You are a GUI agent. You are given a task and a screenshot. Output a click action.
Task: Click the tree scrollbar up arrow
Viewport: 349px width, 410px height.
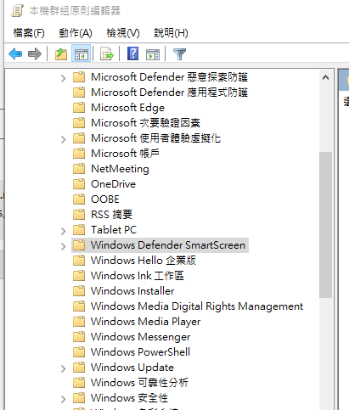[x=325, y=77]
